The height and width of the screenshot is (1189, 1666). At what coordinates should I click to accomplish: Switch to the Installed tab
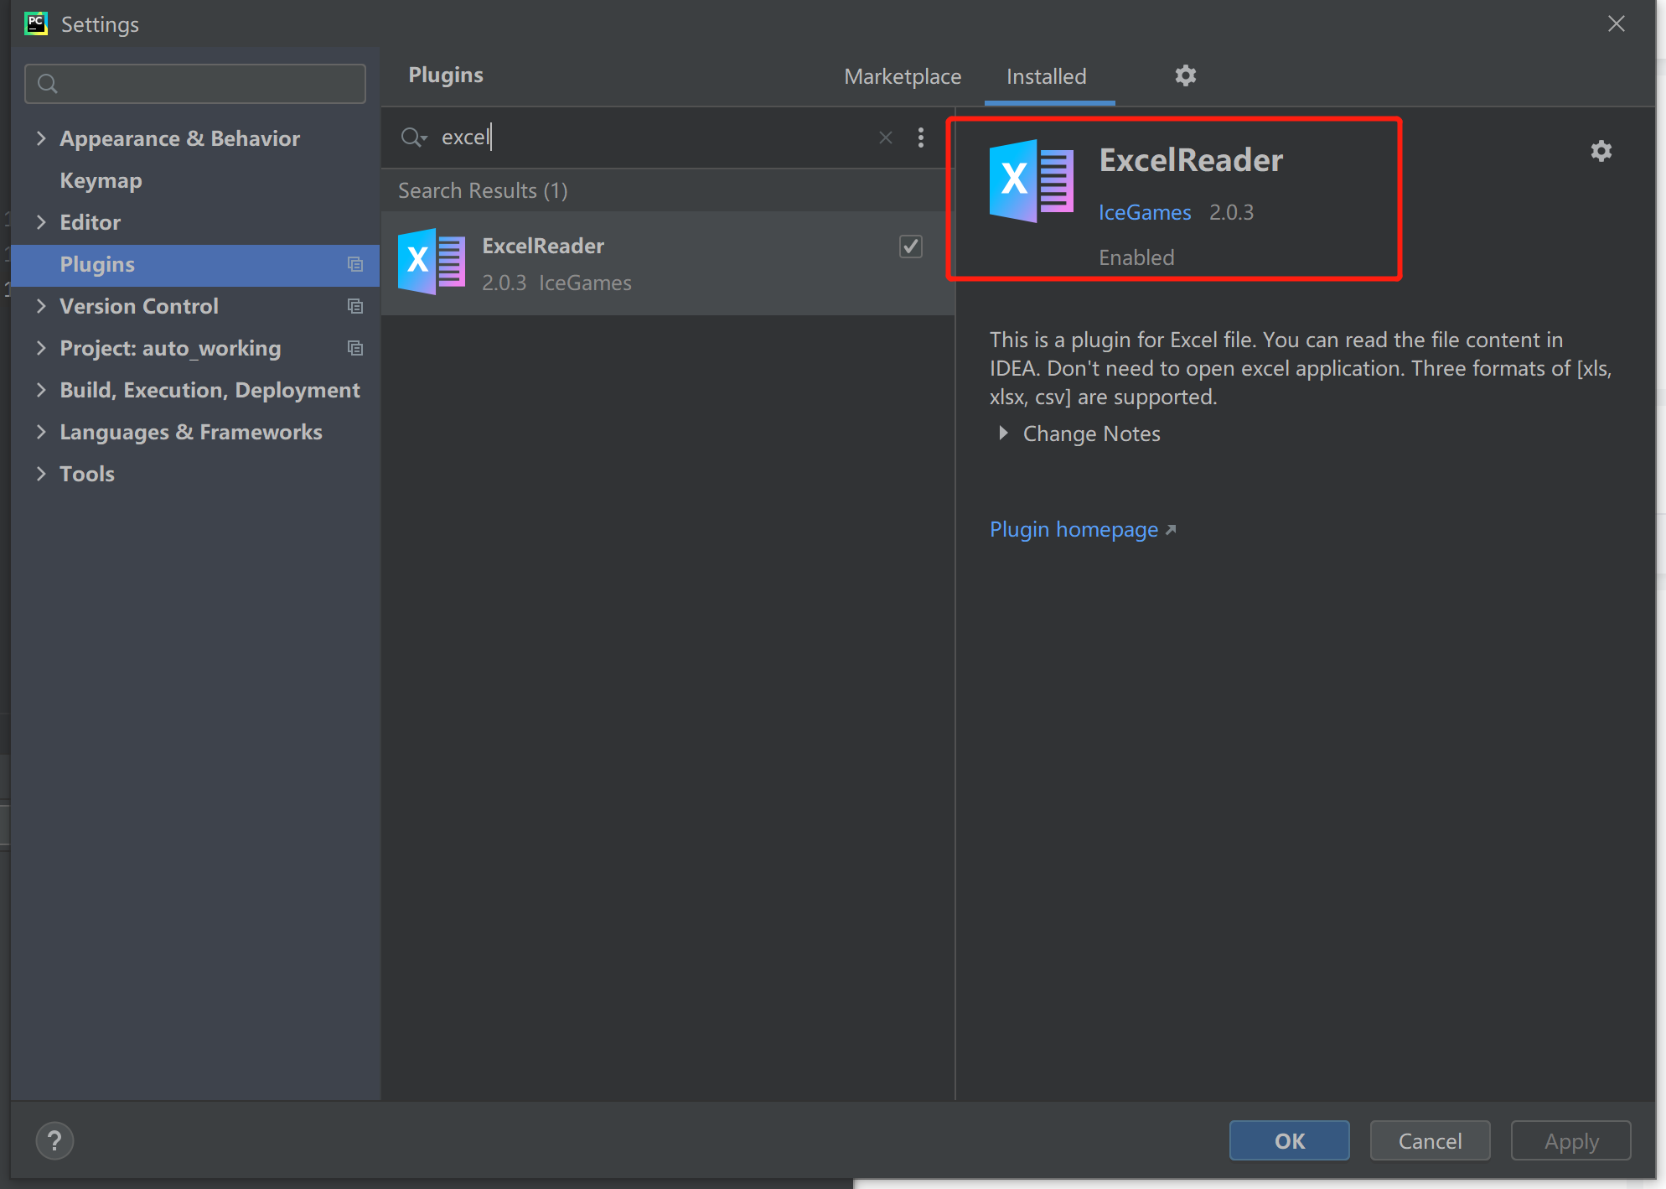(1046, 76)
